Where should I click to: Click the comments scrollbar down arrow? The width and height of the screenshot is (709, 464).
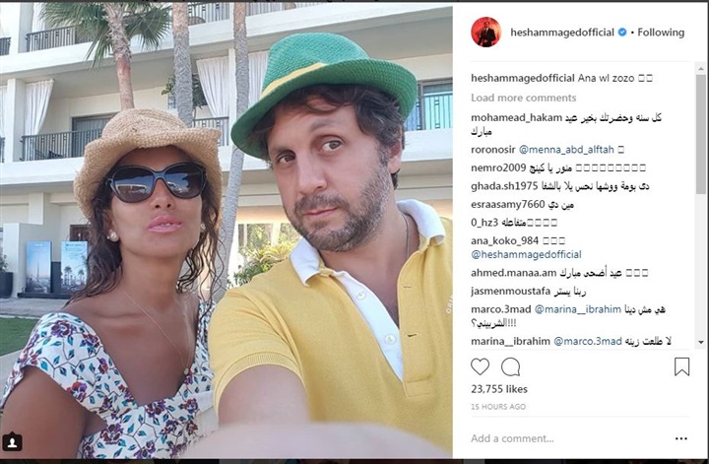coord(701,343)
